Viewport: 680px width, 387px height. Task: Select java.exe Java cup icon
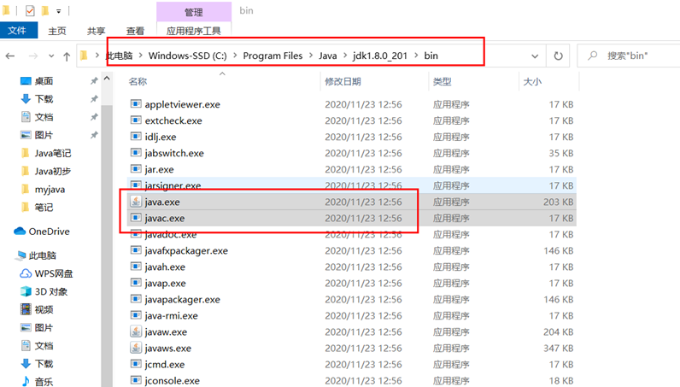point(136,202)
